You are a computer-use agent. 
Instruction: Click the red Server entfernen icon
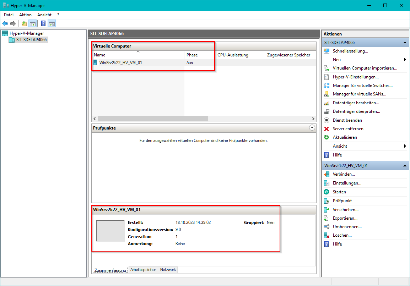pyautogui.click(x=327, y=129)
